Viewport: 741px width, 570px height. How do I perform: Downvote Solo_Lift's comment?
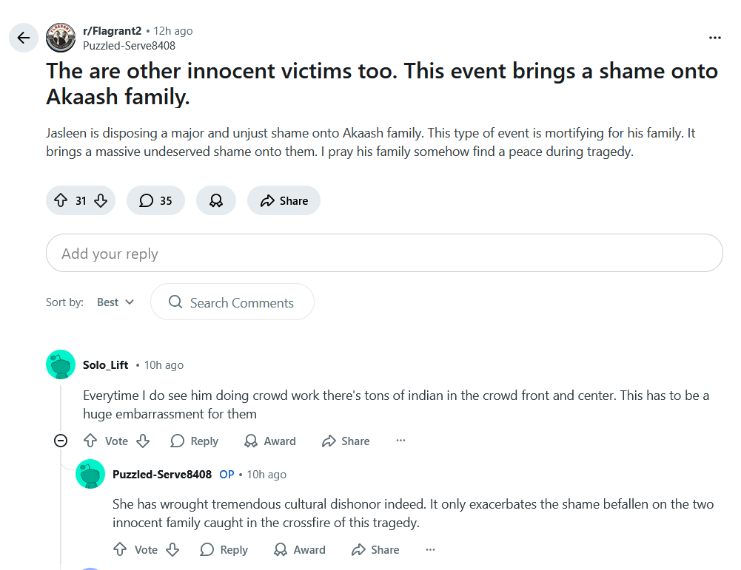tap(143, 441)
